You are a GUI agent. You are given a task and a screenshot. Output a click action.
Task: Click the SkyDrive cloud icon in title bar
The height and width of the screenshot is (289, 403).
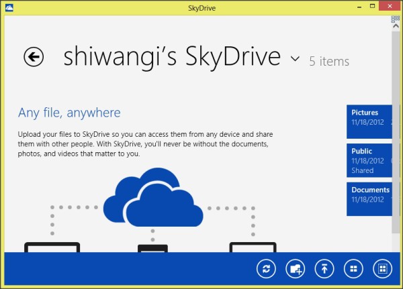pyautogui.click(x=9, y=8)
